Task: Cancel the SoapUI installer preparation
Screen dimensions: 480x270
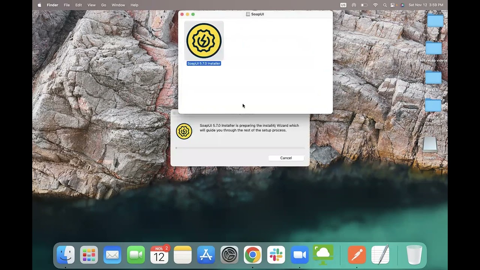Action: coord(286,158)
